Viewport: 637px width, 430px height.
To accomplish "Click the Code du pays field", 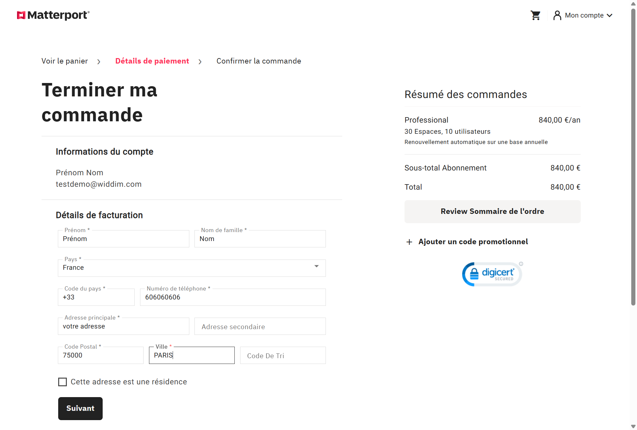I will coord(96,297).
